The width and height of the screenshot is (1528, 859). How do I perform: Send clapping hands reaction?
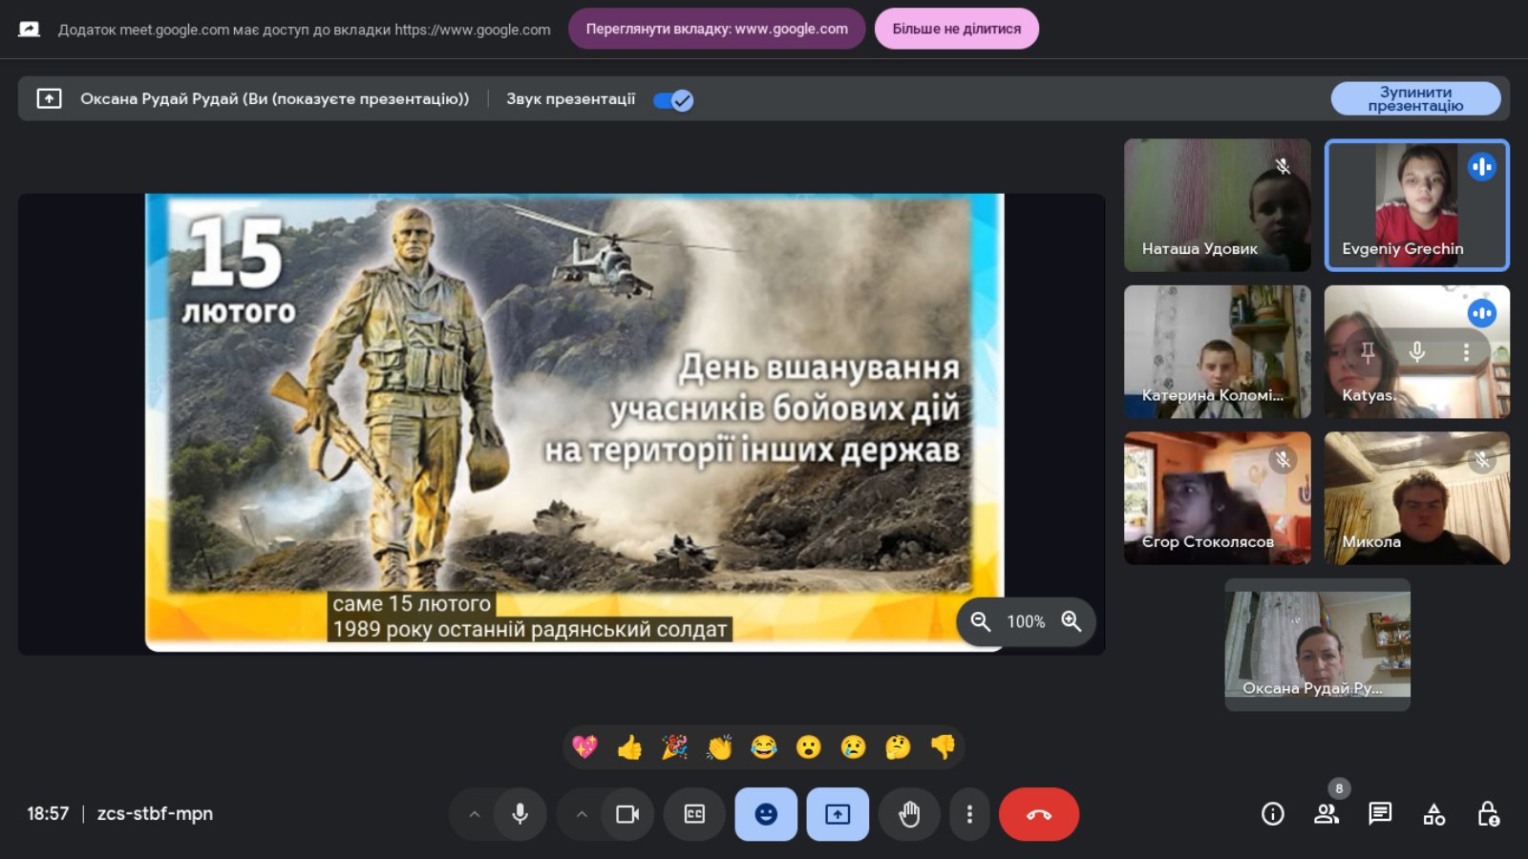click(719, 747)
